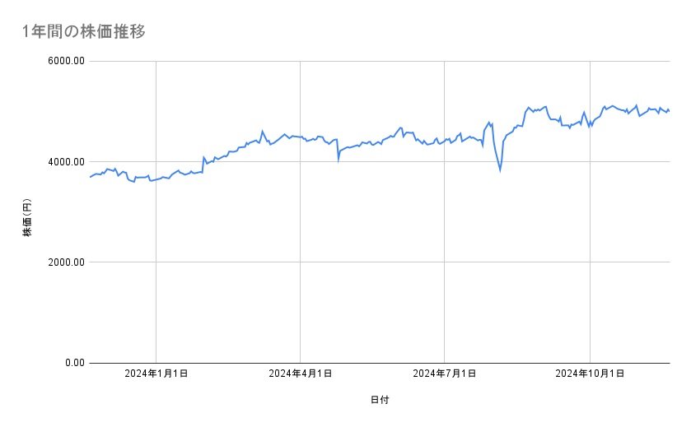
Task: Select the horizontal axis title '日付'
Action: [380, 401]
